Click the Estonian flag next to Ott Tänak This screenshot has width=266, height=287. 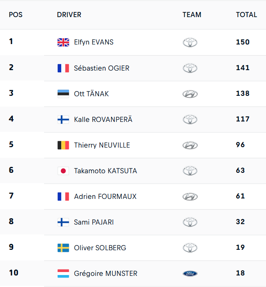pos(63,94)
